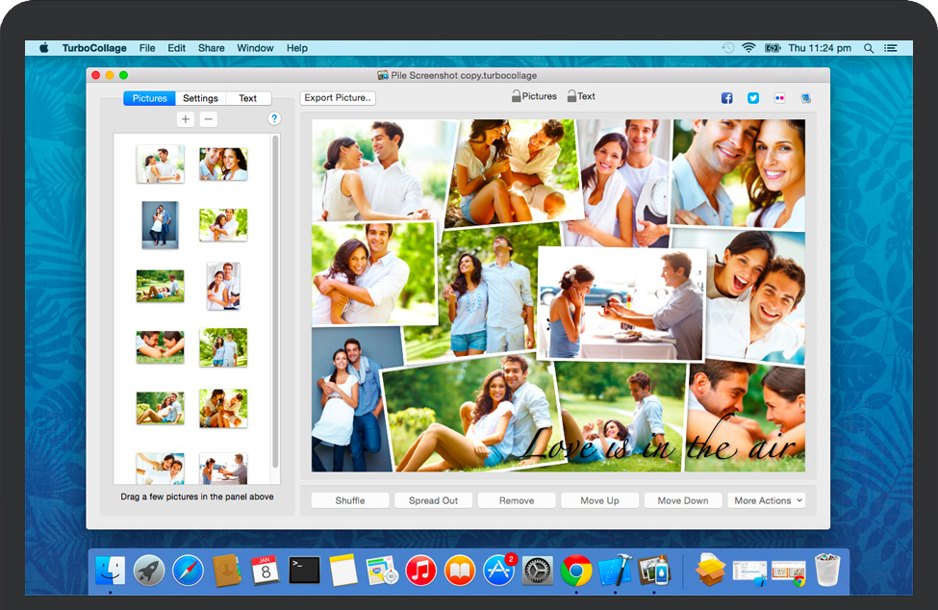Click the Spread Out button
Viewport: 938px width, 610px height.
pyautogui.click(x=433, y=500)
